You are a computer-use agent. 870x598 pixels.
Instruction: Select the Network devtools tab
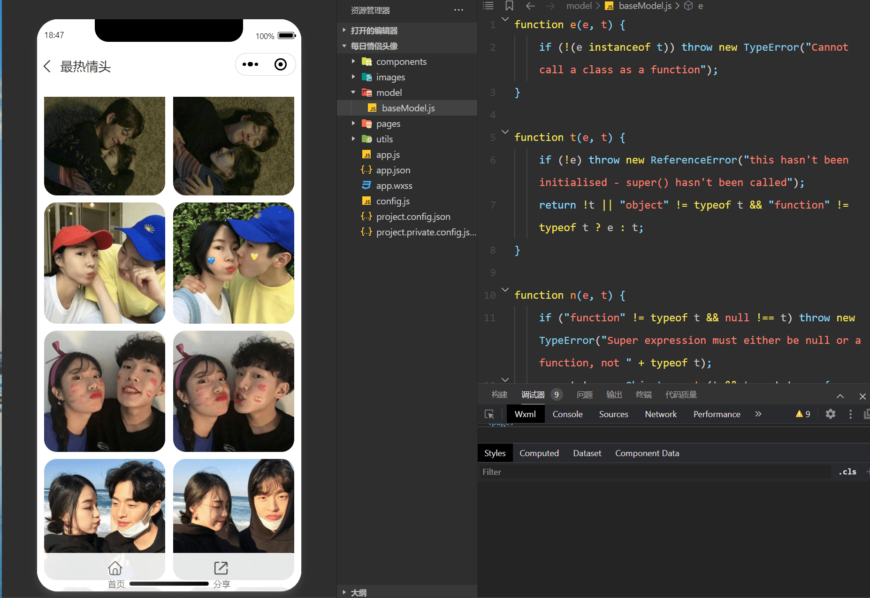(x=661, y=414)
